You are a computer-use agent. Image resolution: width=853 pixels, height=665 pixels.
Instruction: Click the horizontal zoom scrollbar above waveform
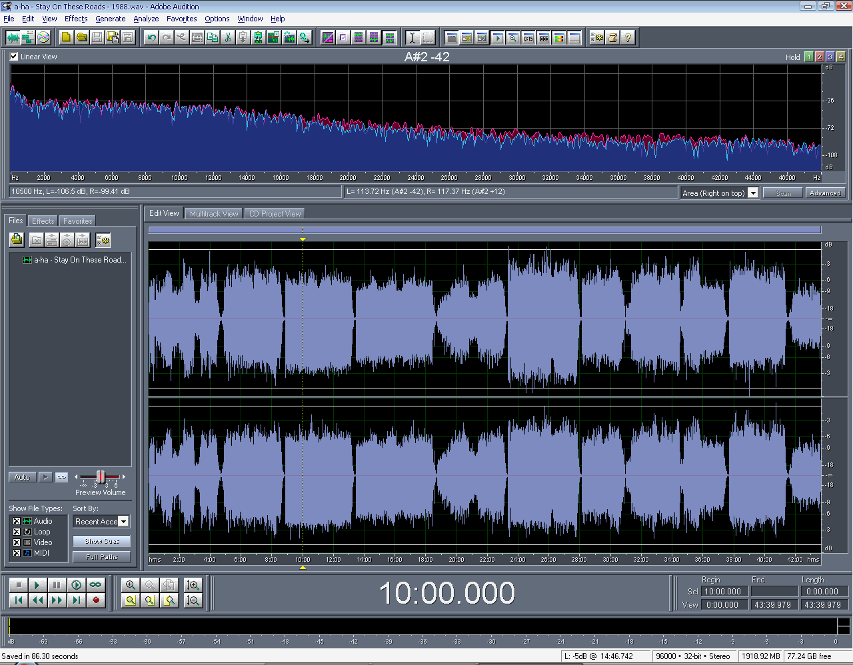484,230
